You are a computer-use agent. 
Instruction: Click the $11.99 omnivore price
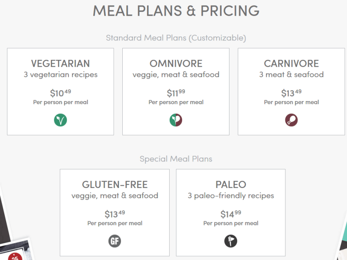click(x=176, y=93)
